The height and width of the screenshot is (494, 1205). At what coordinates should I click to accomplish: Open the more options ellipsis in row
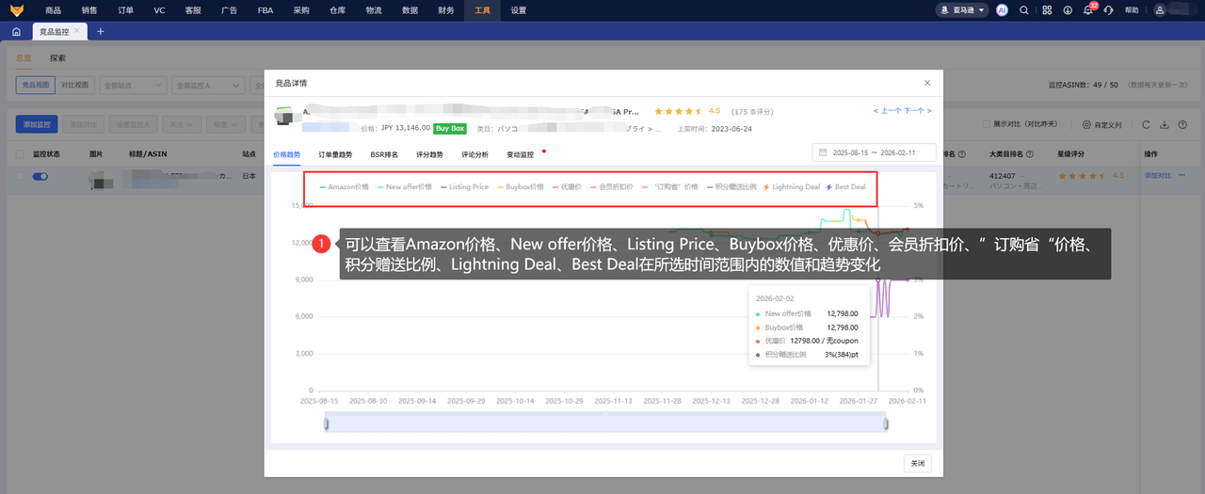pyautogui.click(x=1181, y=176)
